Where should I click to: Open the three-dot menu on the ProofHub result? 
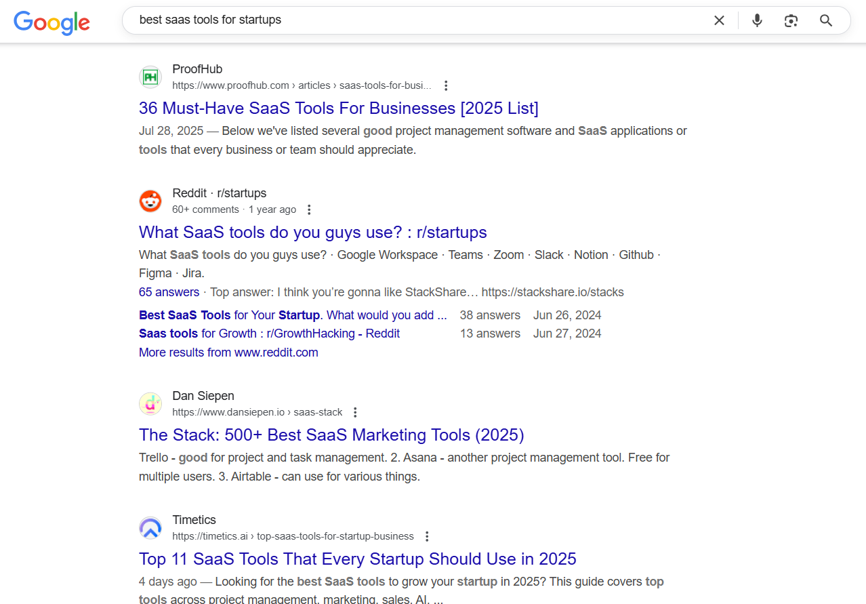point(446,85)
